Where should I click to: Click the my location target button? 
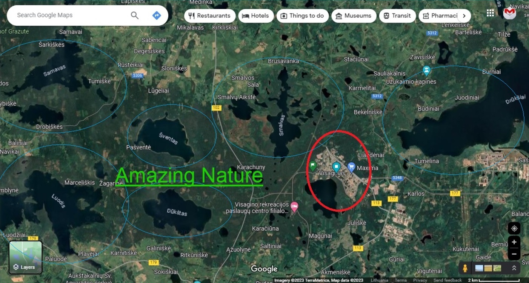(514, 228)
